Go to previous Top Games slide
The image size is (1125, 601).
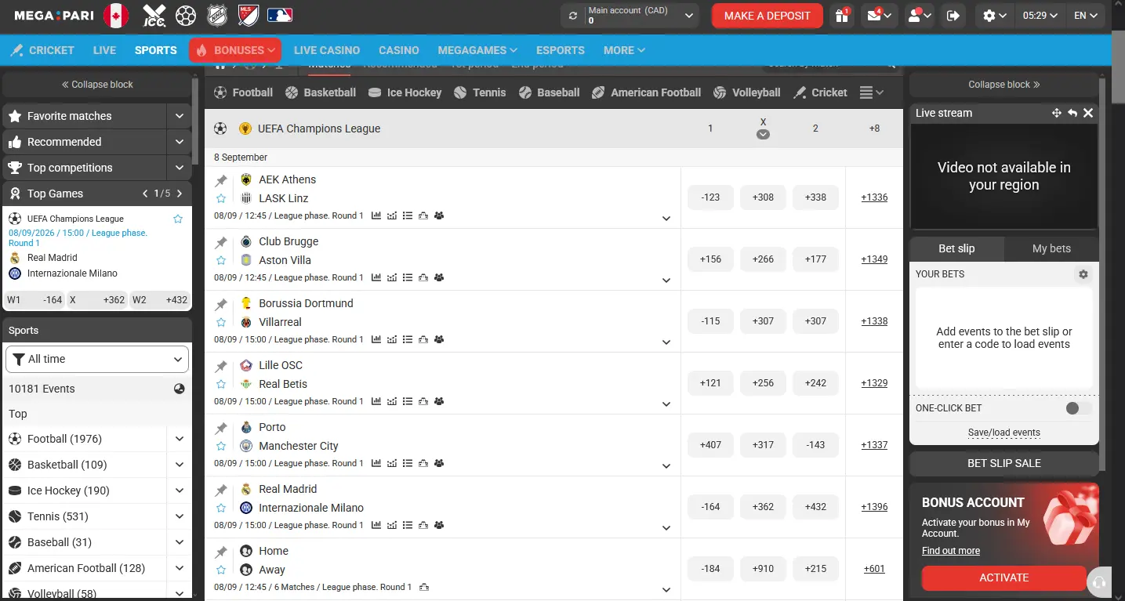[145, 194]
